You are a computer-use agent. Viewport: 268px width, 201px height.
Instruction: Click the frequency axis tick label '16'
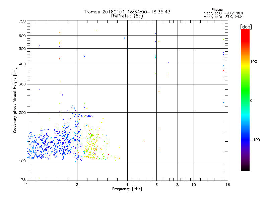[228, 185]
